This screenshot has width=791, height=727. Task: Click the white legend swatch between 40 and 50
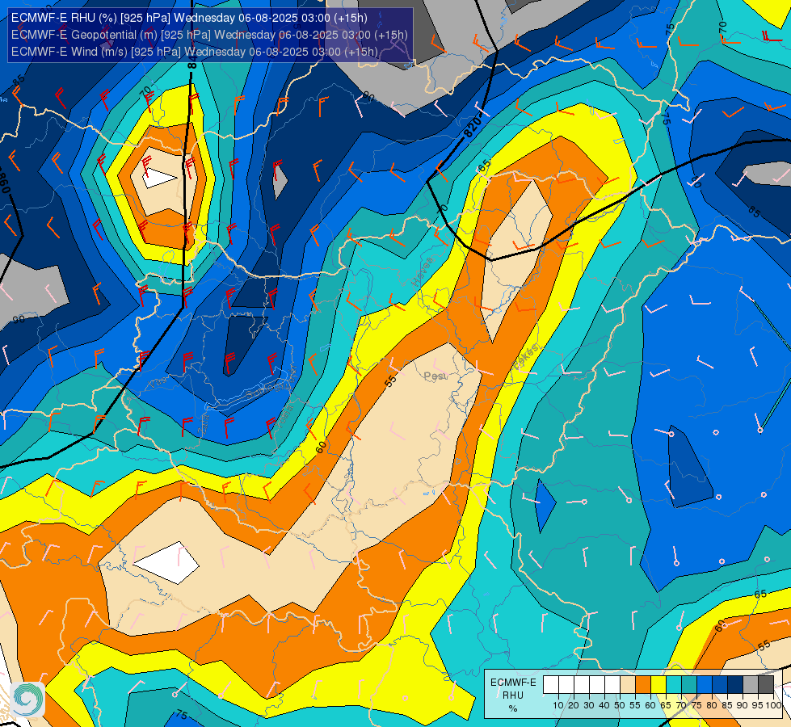point(612,684)
